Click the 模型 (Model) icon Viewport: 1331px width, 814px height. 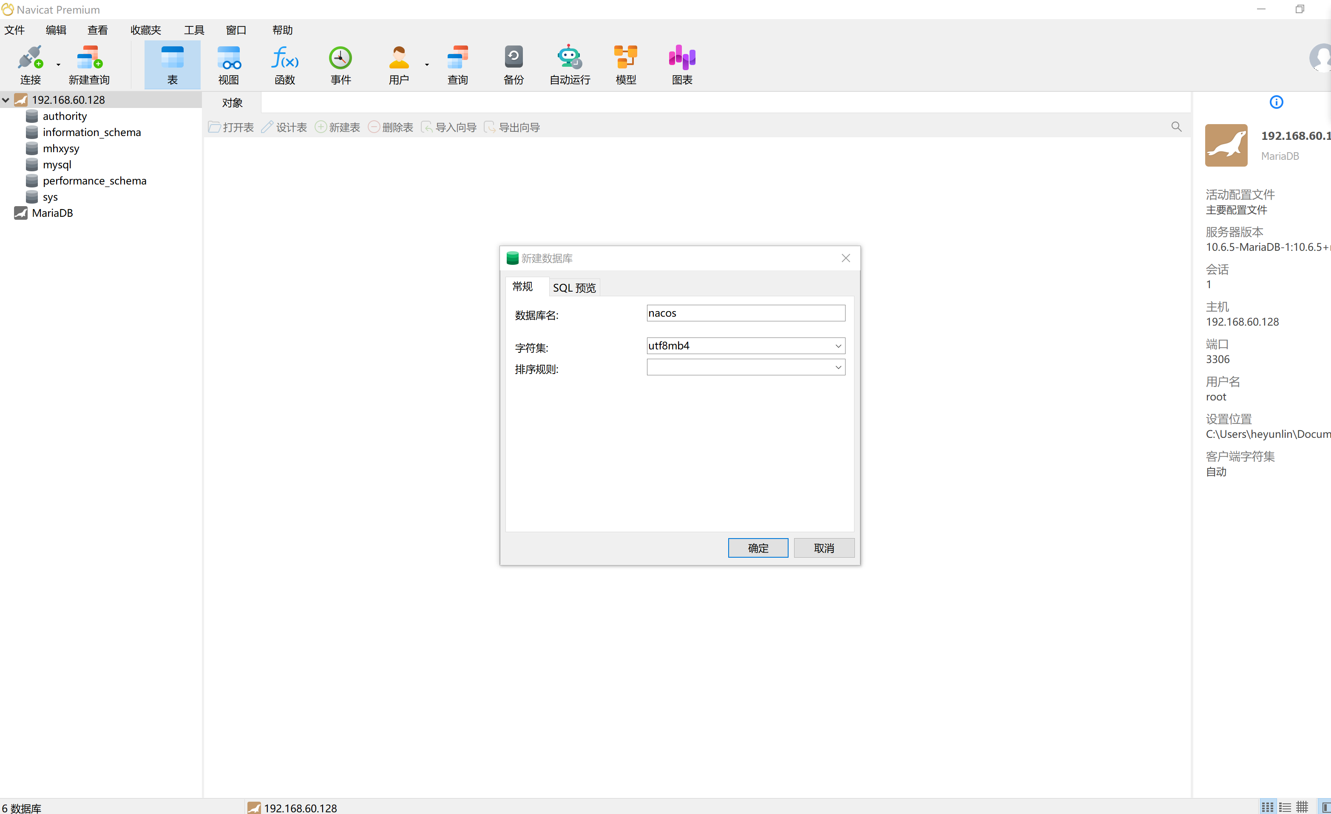tap(627, 65)
